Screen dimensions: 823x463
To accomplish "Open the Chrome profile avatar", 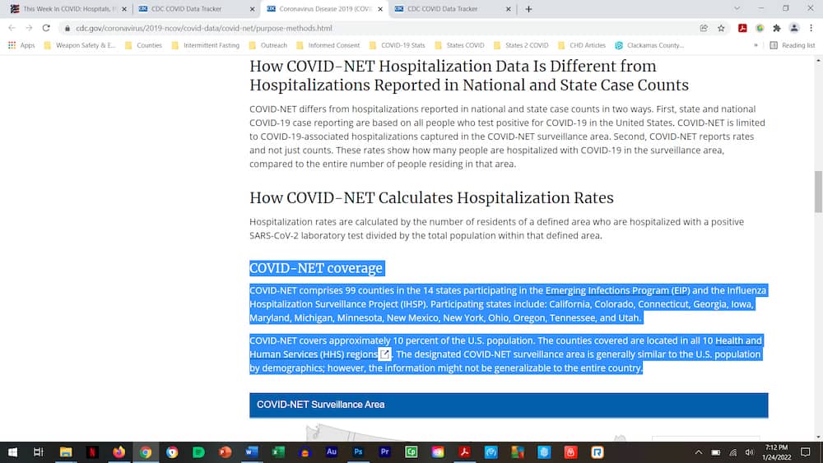I will tap(794, 28).
